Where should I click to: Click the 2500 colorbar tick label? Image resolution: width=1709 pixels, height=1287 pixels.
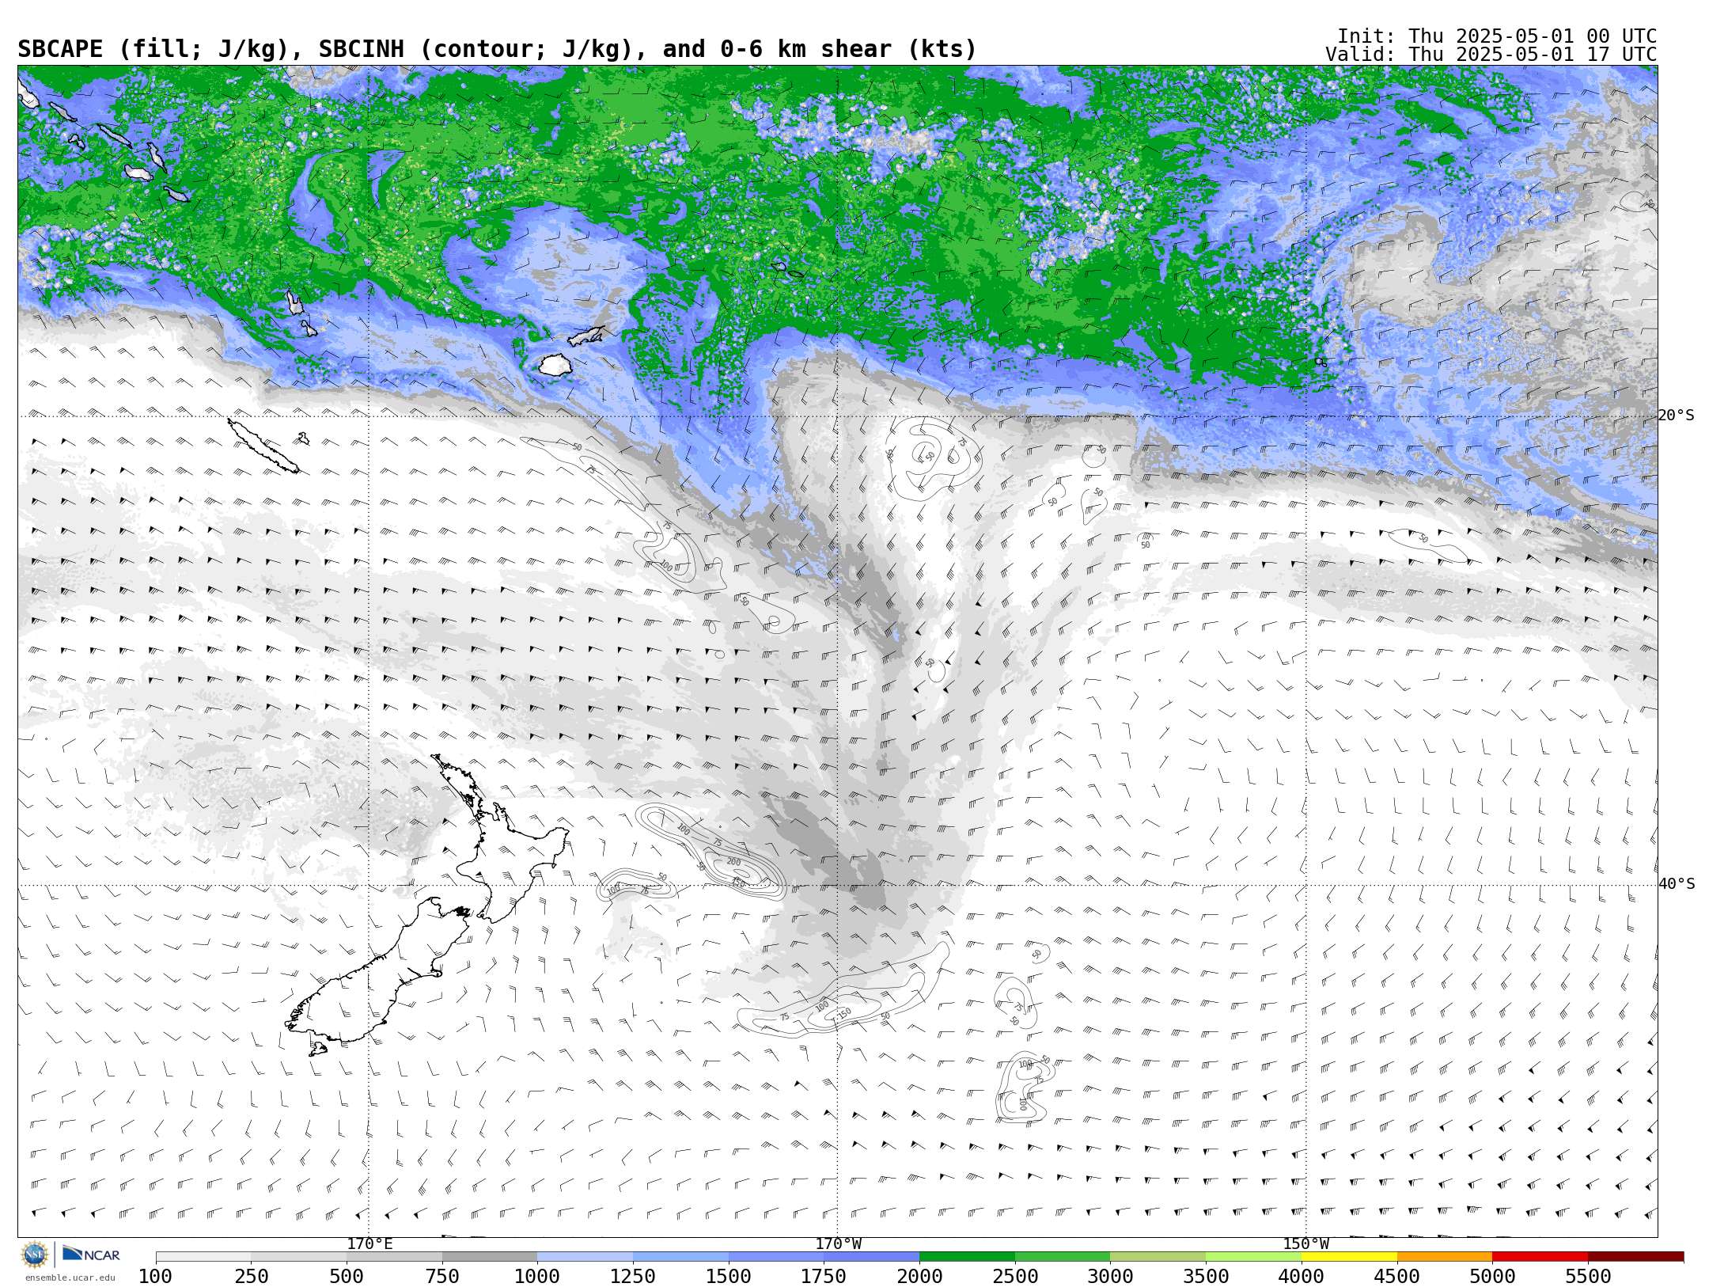point(1015,1277)
